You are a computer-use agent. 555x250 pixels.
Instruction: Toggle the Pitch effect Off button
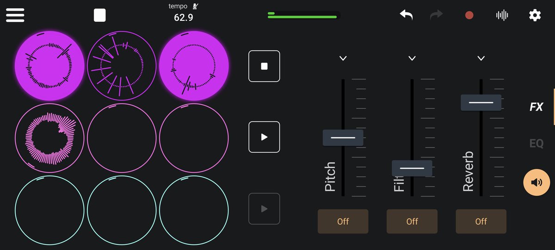343,221
